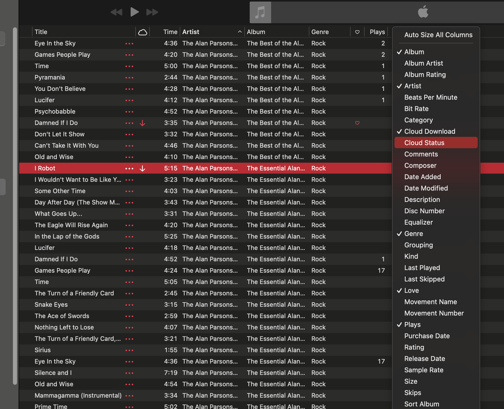The image size is (504, 409).
Task: Click the fast forward next button
Action: (x=152, y=12)
